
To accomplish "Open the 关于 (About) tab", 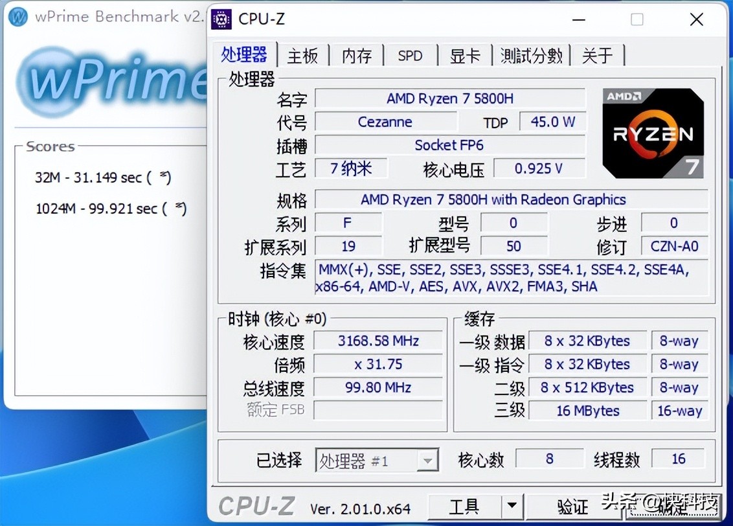I will pos(598,56).
